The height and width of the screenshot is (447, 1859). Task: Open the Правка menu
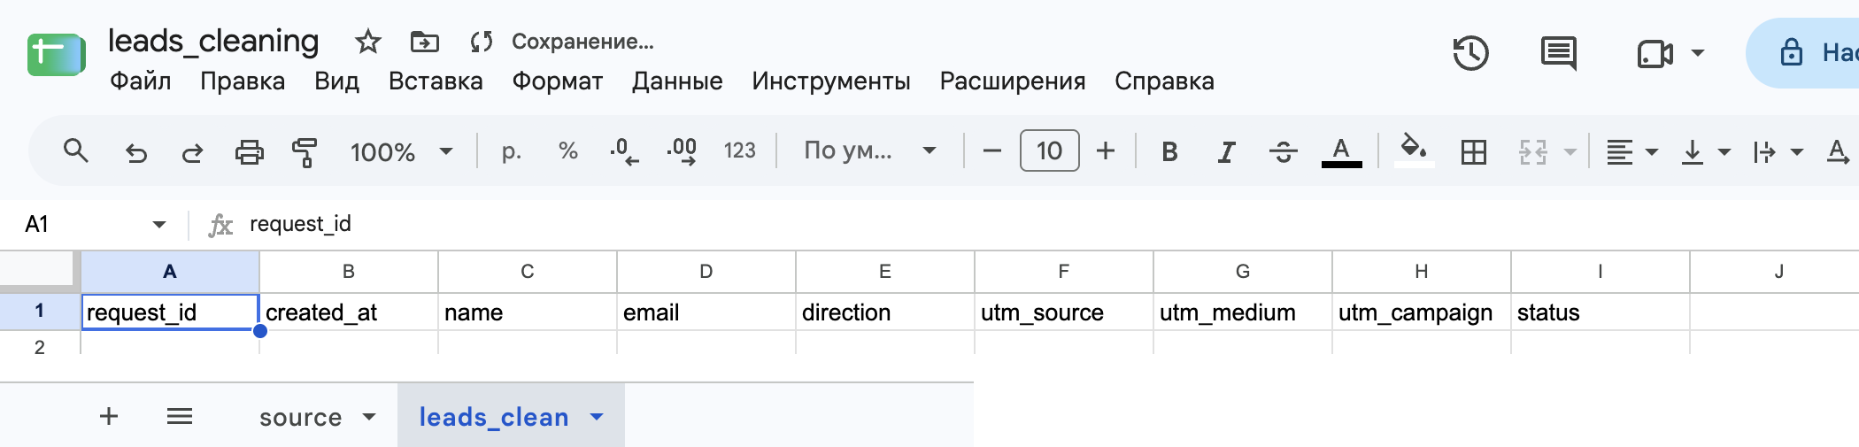pos(243,81)
